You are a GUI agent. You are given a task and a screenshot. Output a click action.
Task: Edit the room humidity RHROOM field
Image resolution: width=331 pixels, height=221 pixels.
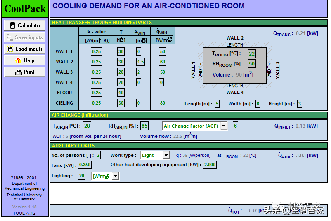click(252, 63)
